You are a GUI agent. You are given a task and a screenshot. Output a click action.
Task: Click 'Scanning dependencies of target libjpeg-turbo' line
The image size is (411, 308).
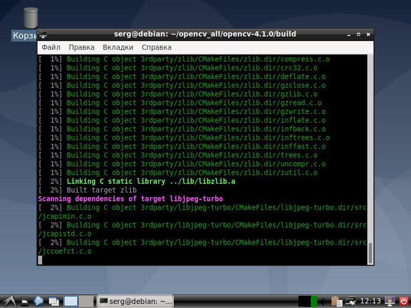pos(130,199)
